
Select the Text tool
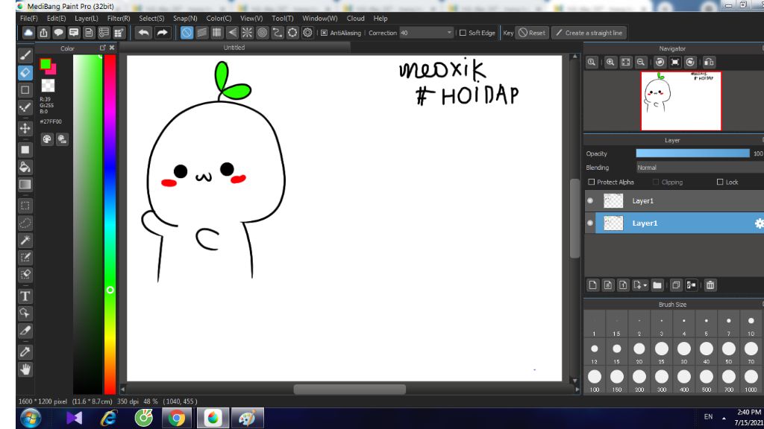[x=25, y=296]
